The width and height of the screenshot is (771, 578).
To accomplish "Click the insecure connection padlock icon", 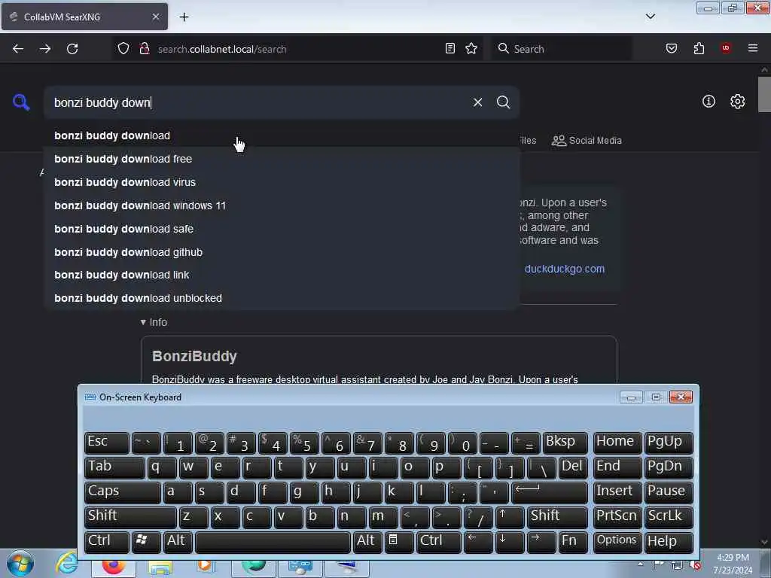I will (144, 49).
